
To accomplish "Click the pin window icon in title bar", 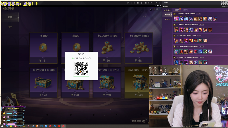I will click(149, 3).
